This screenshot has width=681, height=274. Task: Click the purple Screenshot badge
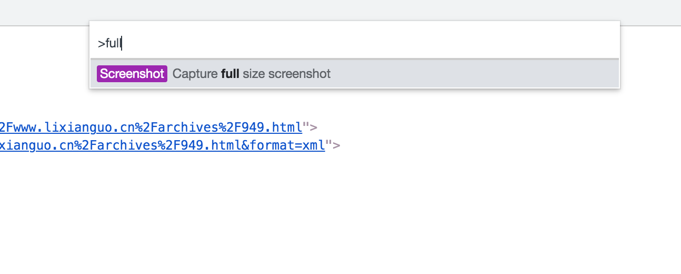pyautogui.click(x=132, y=74)
